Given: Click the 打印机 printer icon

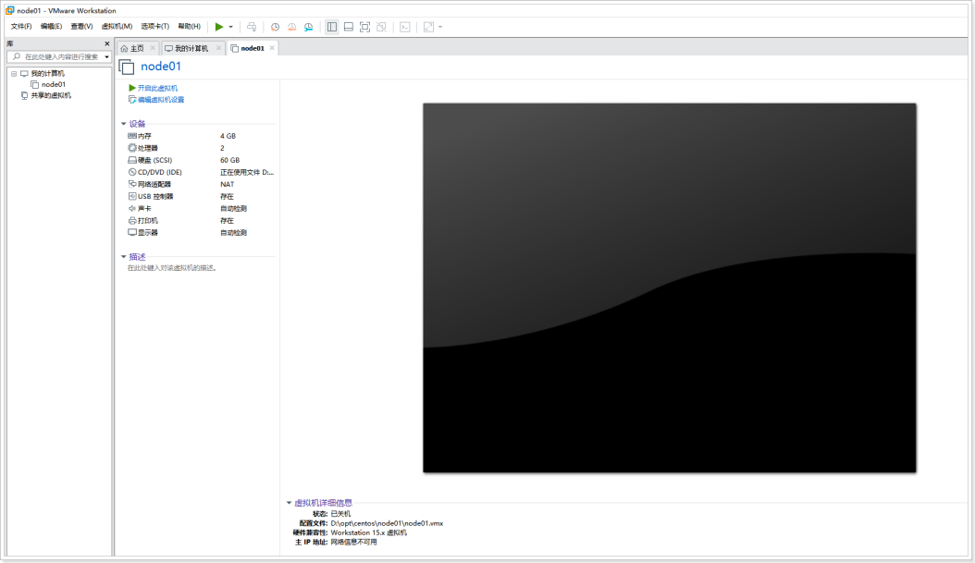Looking at the screenshot, I should click(x=132, y=221).
